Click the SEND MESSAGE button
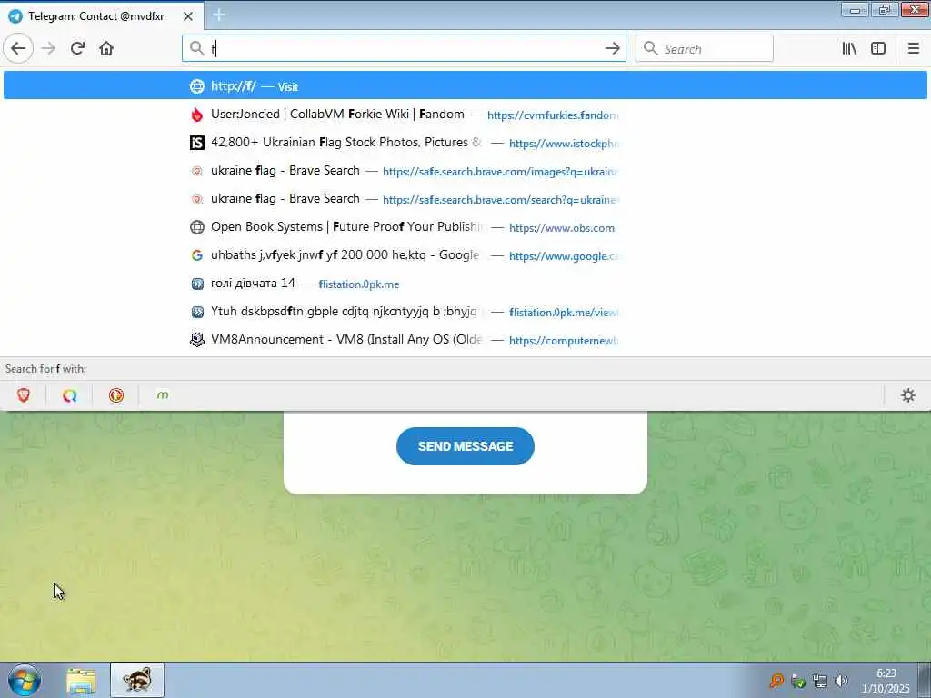 pyautogui.click(x=465, y=445)
